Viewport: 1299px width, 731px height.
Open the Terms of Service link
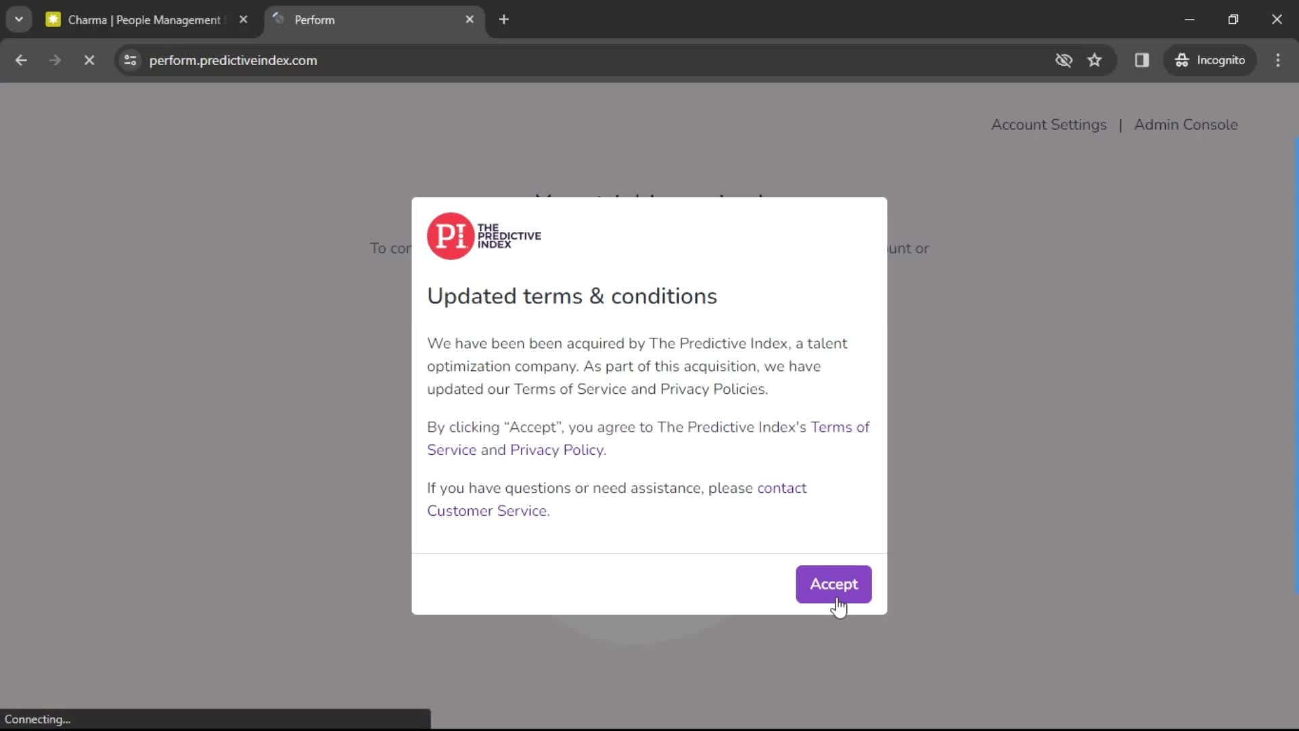pos(840,427)
